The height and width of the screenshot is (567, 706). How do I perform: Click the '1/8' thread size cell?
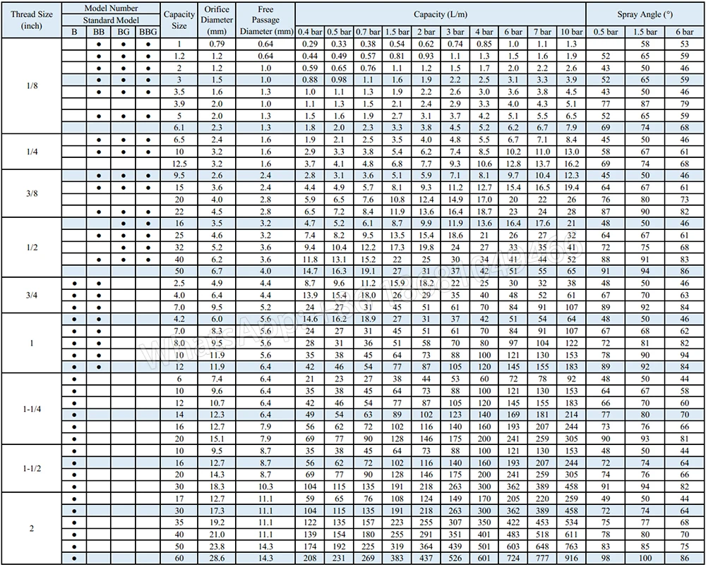click(32, 85)
